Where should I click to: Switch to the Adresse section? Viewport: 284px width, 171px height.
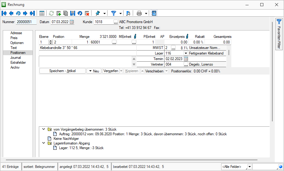tap(16, 33)
